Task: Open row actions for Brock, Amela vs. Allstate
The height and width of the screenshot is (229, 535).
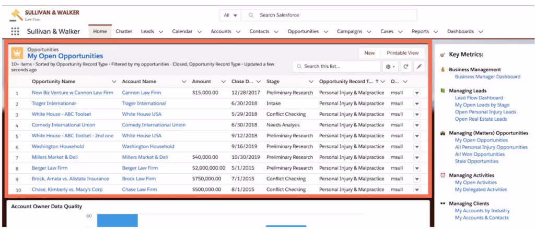Action: pyautogui.click(x=417, y=179)
